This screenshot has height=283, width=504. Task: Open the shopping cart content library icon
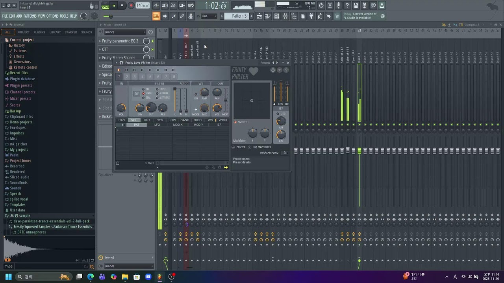click(337, 16)
